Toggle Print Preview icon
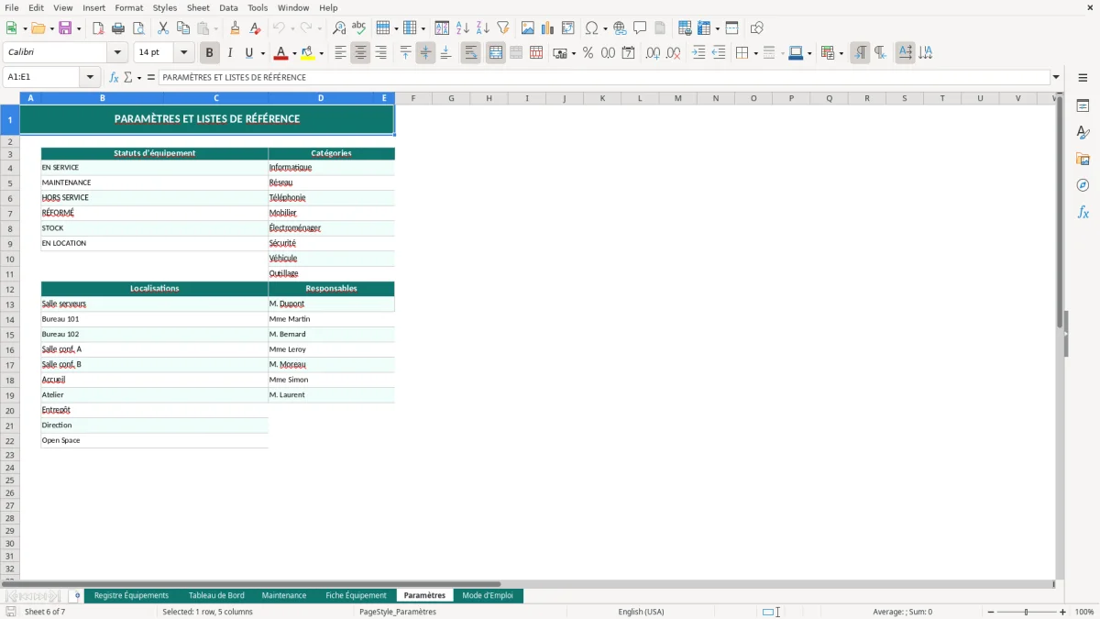The image size is (1100, 619). (x=137, y=28)
